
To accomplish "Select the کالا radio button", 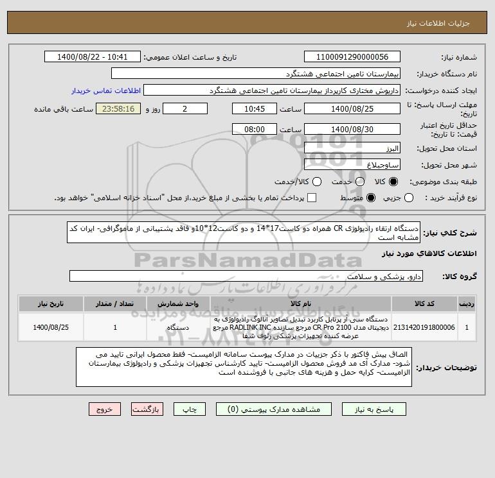I will 393,182.
